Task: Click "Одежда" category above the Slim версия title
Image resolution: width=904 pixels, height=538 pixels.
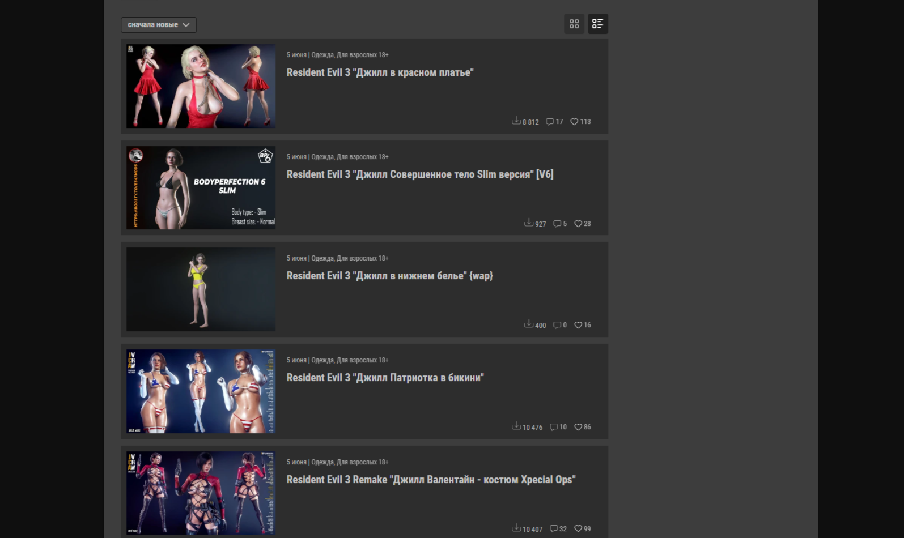Action: pyautogui.click(x=322, y=157)
